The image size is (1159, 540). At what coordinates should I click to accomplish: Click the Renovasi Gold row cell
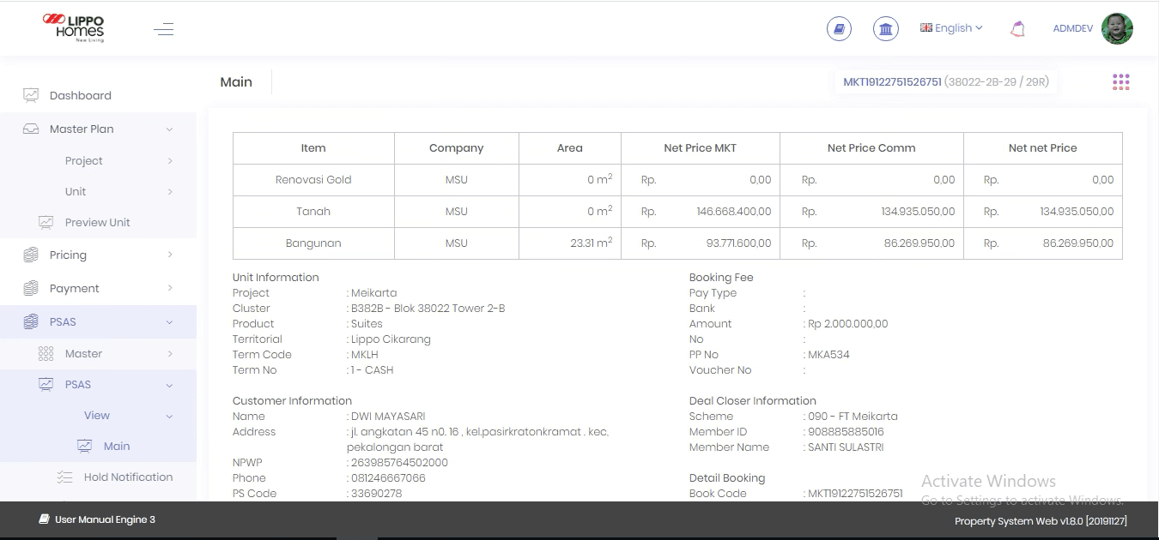pyautogui.click(x=313, y=180)
